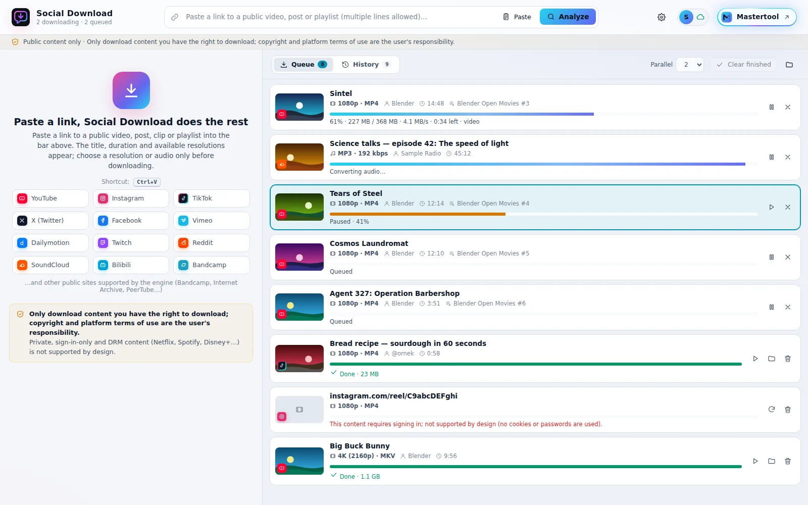808x505 pixels.
Task: Select the X (Twitter) platform chip
Action: click(x=50, y=221)
